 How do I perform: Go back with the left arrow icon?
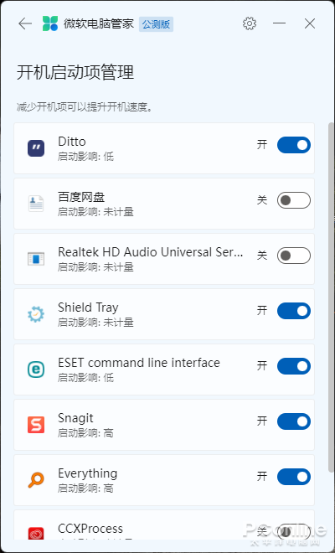(25, 24)
